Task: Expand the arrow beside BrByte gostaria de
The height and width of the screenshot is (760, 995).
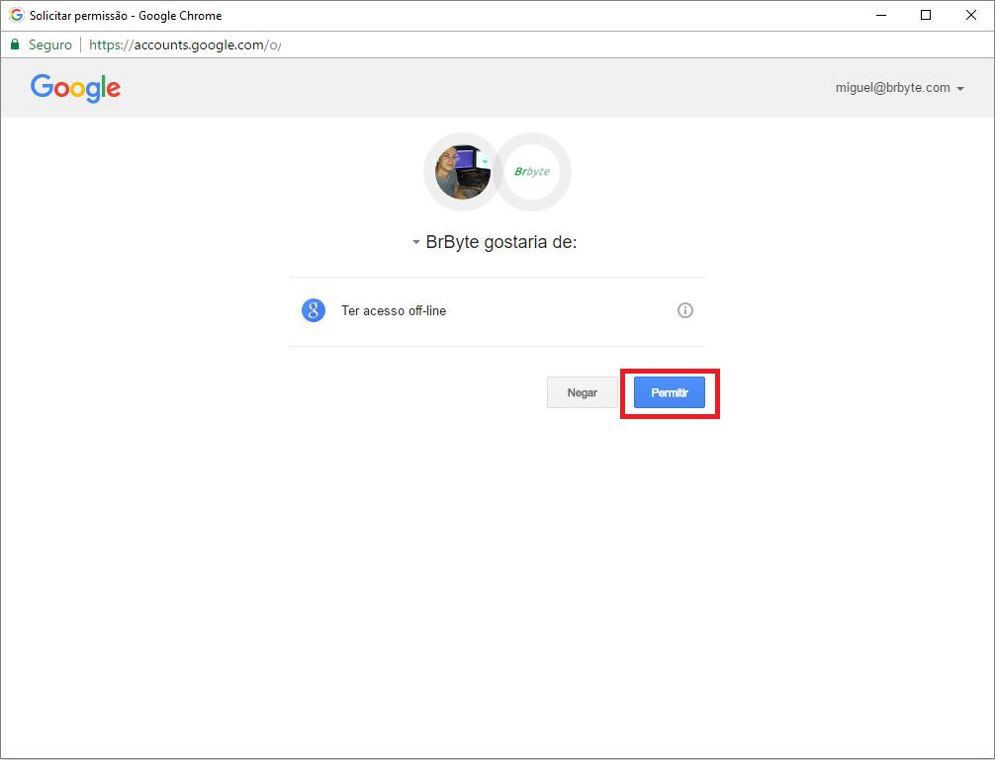Action: tap(416, 243)
